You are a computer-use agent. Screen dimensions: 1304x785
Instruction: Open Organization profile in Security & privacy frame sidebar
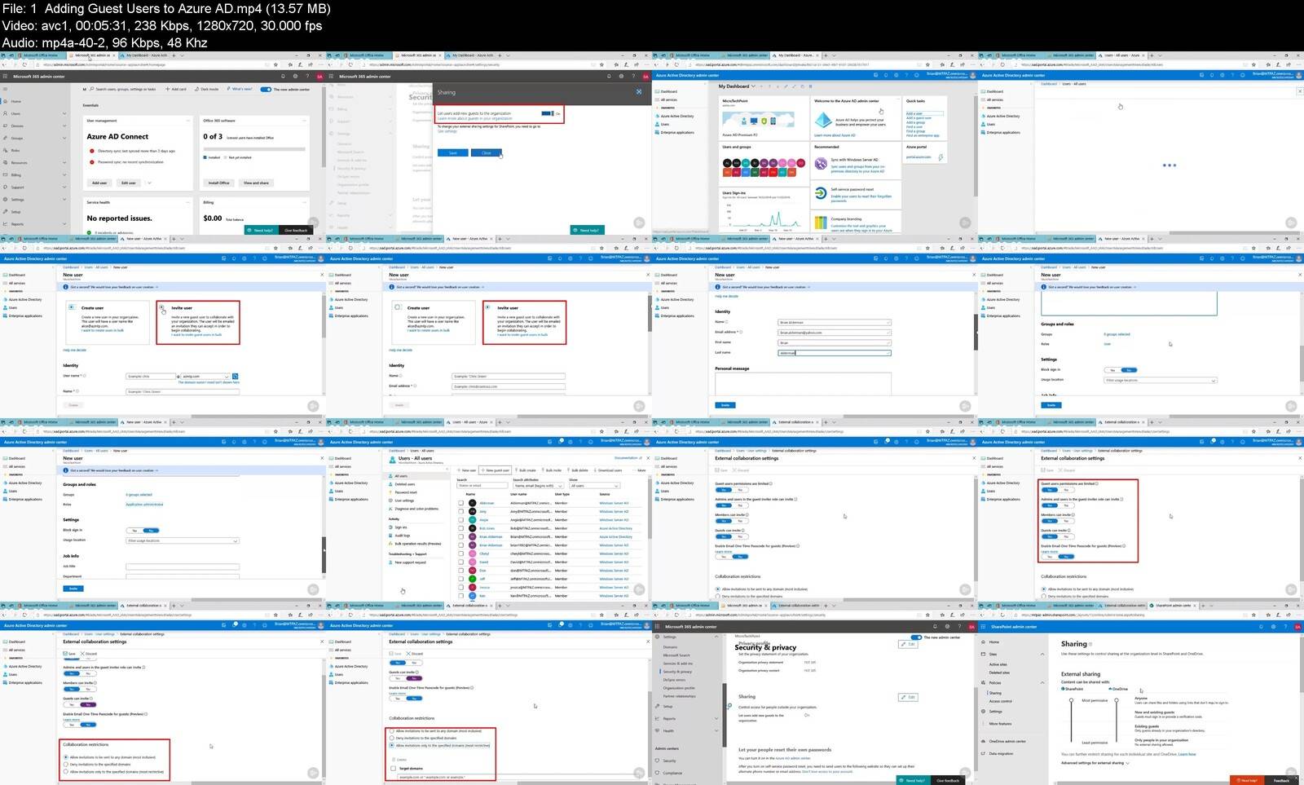click(678, 688)
